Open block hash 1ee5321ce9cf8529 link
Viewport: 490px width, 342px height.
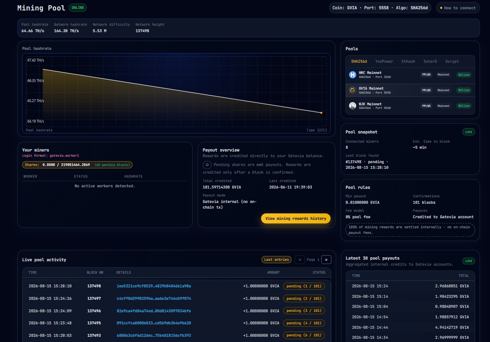coord(154,286)
